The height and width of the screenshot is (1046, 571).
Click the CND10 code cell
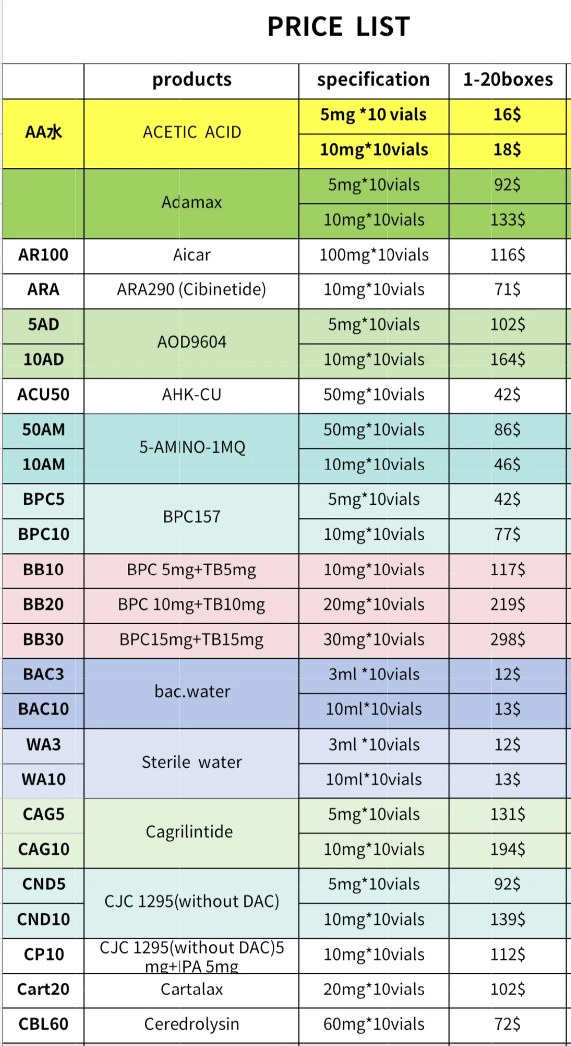(x=43, y=919)
